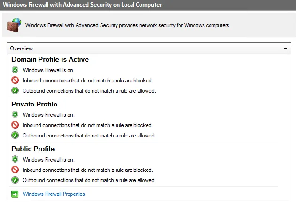Click Domain Profile red blocked inbound icon
This screenshot has width=296, height=202.
[x=15, y=81]
